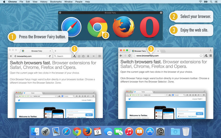
Task: Open the File menu
Action: (21, 2)
